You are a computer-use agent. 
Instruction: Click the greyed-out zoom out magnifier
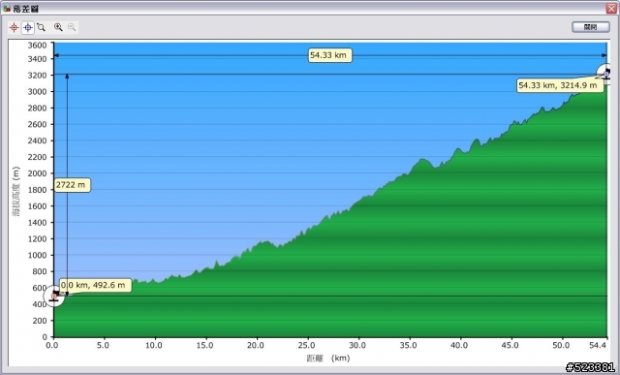pyautogui.click(x=72, y=27)
